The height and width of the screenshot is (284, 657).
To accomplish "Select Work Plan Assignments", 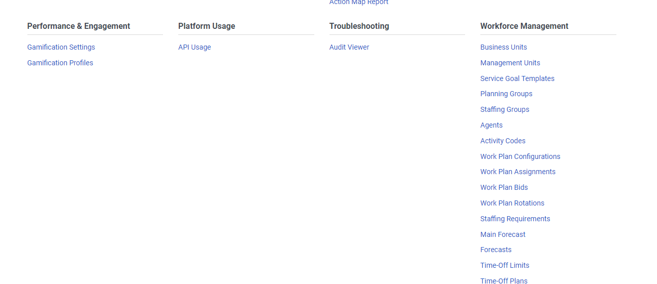I will coord(517,172).
